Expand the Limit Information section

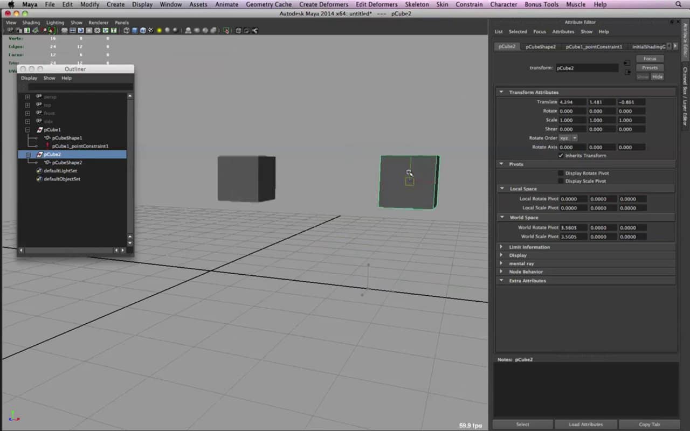click(x=501, y=247)
